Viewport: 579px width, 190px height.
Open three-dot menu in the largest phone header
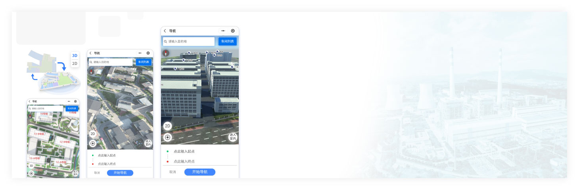tap(223, 31)
